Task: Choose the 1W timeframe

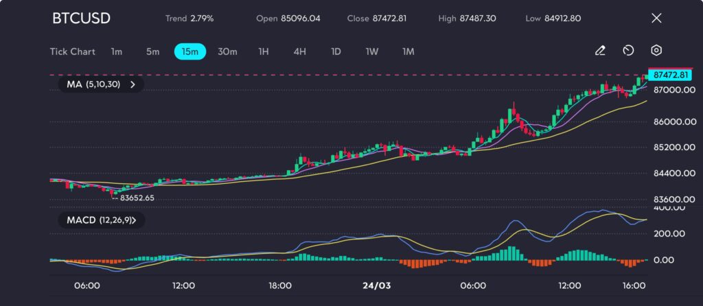Action: click(371, 51)
